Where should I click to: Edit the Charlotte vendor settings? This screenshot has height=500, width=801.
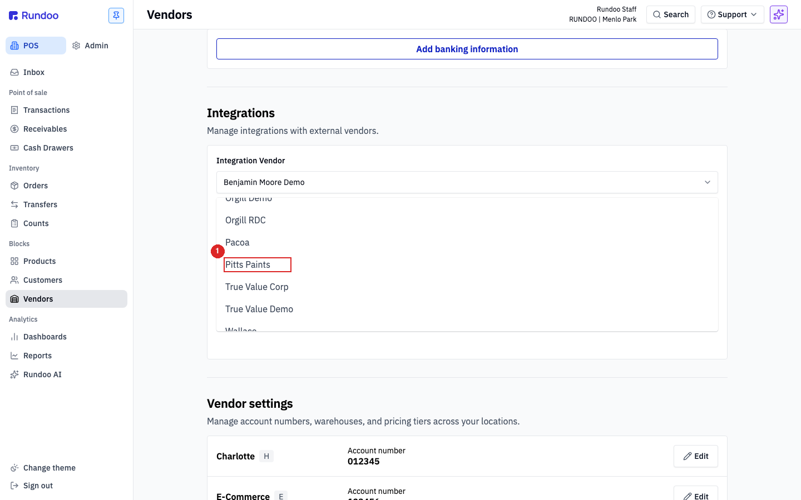click(696, 456)
